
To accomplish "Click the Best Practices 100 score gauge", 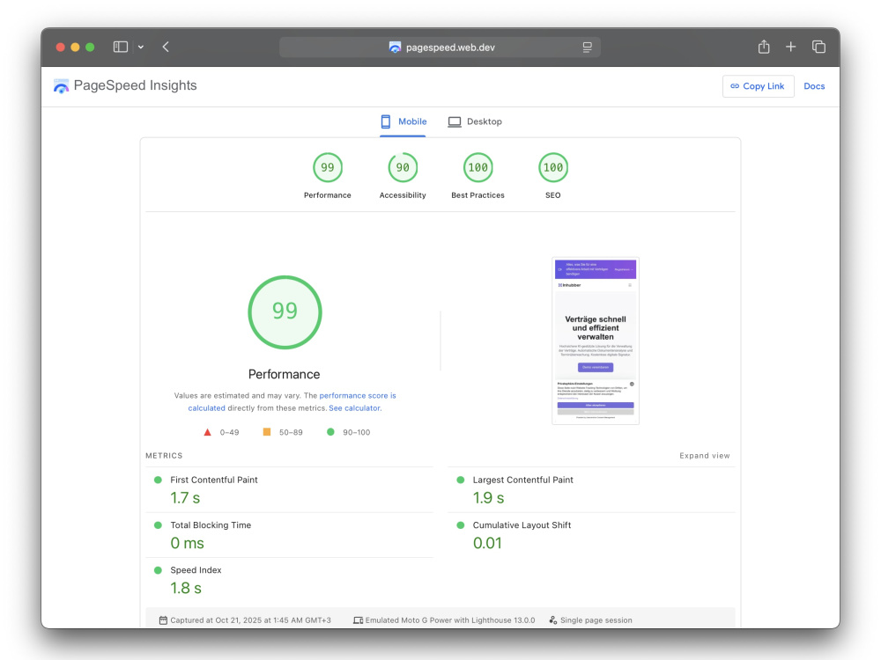I will tap(478, 167).
